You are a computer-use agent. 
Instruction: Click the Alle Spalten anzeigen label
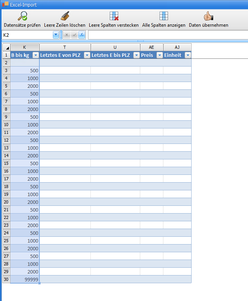(164, 25)
